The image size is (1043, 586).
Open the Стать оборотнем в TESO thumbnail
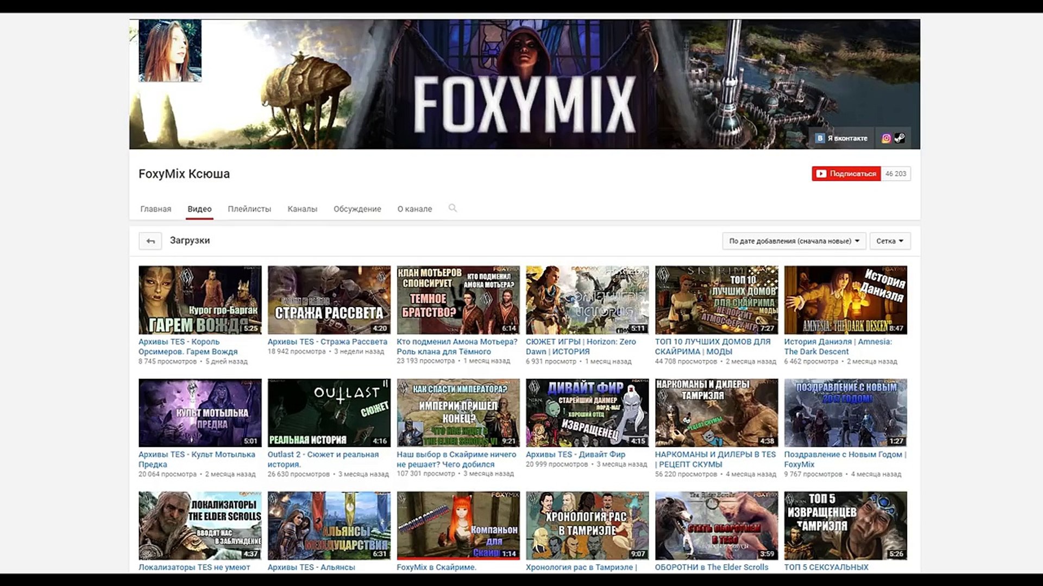[x=717, y=526]
